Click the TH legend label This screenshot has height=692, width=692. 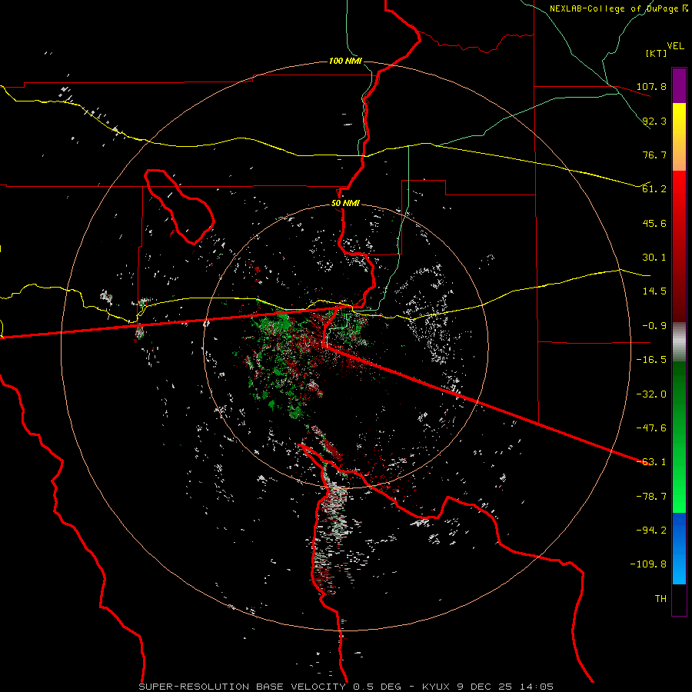click(x=660, y=599)
